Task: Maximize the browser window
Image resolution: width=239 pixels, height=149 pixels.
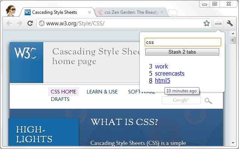Action: [x=215, y=4]
